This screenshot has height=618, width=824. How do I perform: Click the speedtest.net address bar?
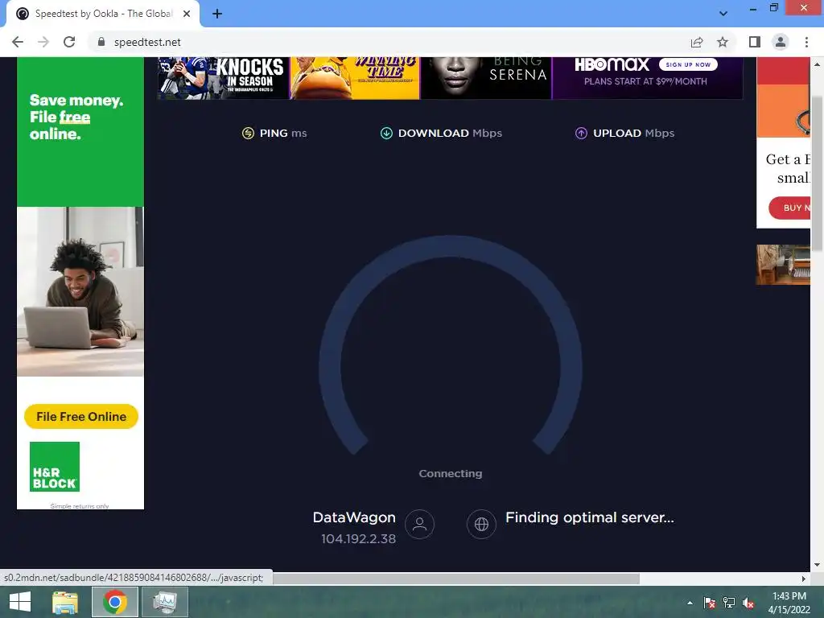[x=389, y=42]
